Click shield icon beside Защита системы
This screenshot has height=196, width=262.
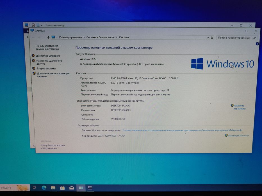(x=34, y=68)
